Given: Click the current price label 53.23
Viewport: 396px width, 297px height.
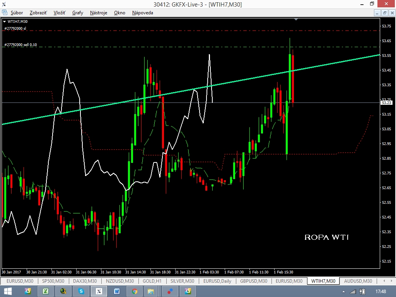Looking at the screenshot, I should point(386,102).
